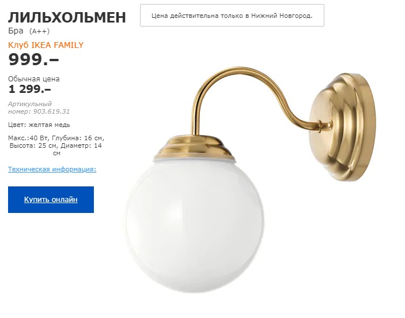
Task: Open the Техническая информация link
Action: (52, 169)
